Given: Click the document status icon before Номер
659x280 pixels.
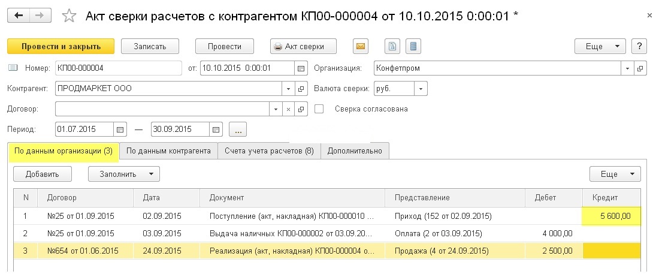Looking at the screenshot, I should 13,68.
